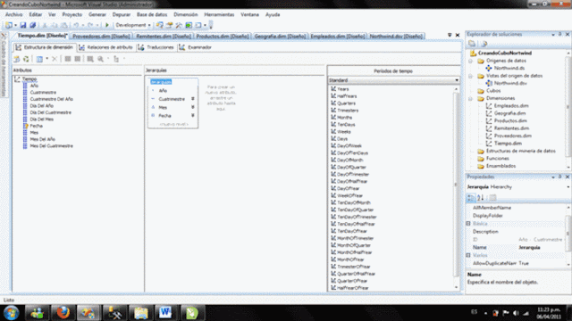572x321 pixels.
Task: Click the tools icon in main toolbar
Action: 179,25
